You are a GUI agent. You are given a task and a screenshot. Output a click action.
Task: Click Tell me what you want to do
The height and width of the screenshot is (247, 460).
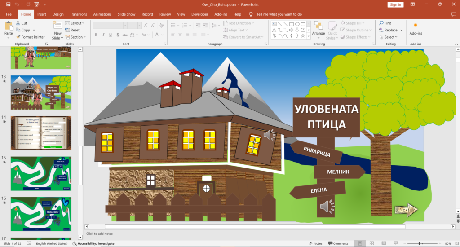279,14
